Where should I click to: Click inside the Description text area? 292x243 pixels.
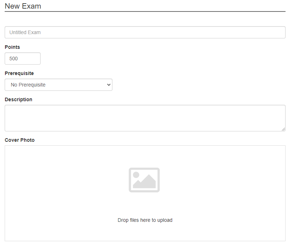pyautogui.click(x=145, y=118)
